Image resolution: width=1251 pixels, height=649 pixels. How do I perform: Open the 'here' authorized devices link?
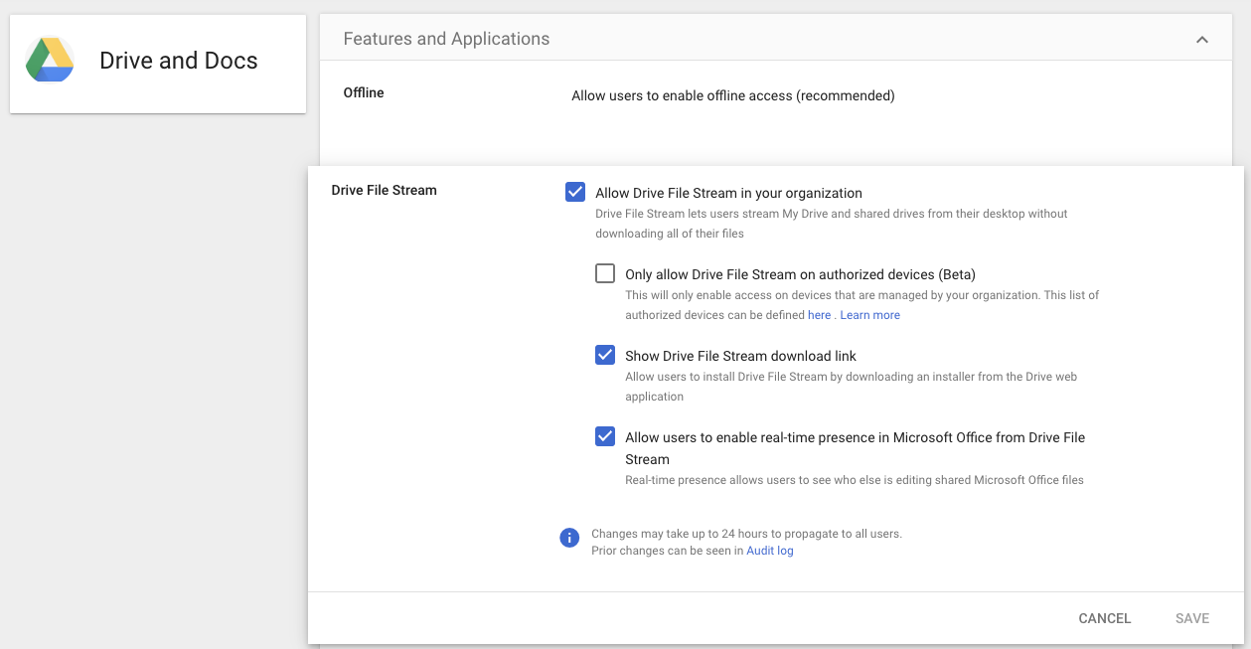(x=819, y=315)
